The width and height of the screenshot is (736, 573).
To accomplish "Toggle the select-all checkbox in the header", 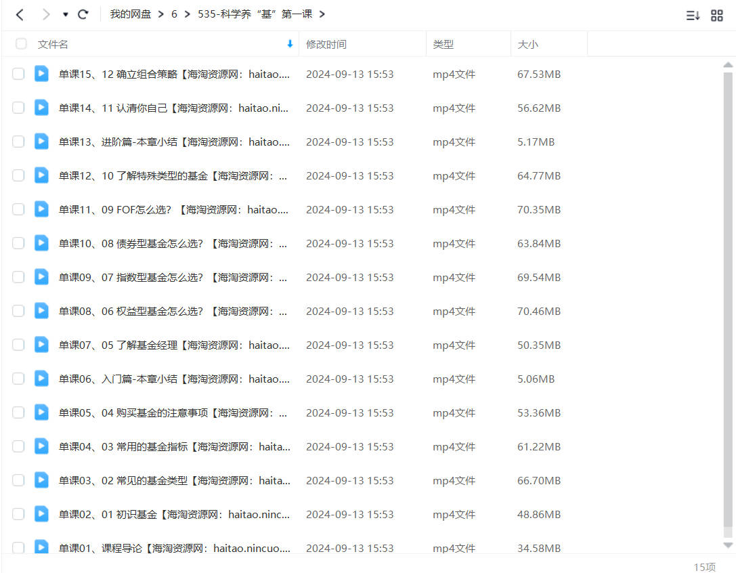I will (21, 43).
